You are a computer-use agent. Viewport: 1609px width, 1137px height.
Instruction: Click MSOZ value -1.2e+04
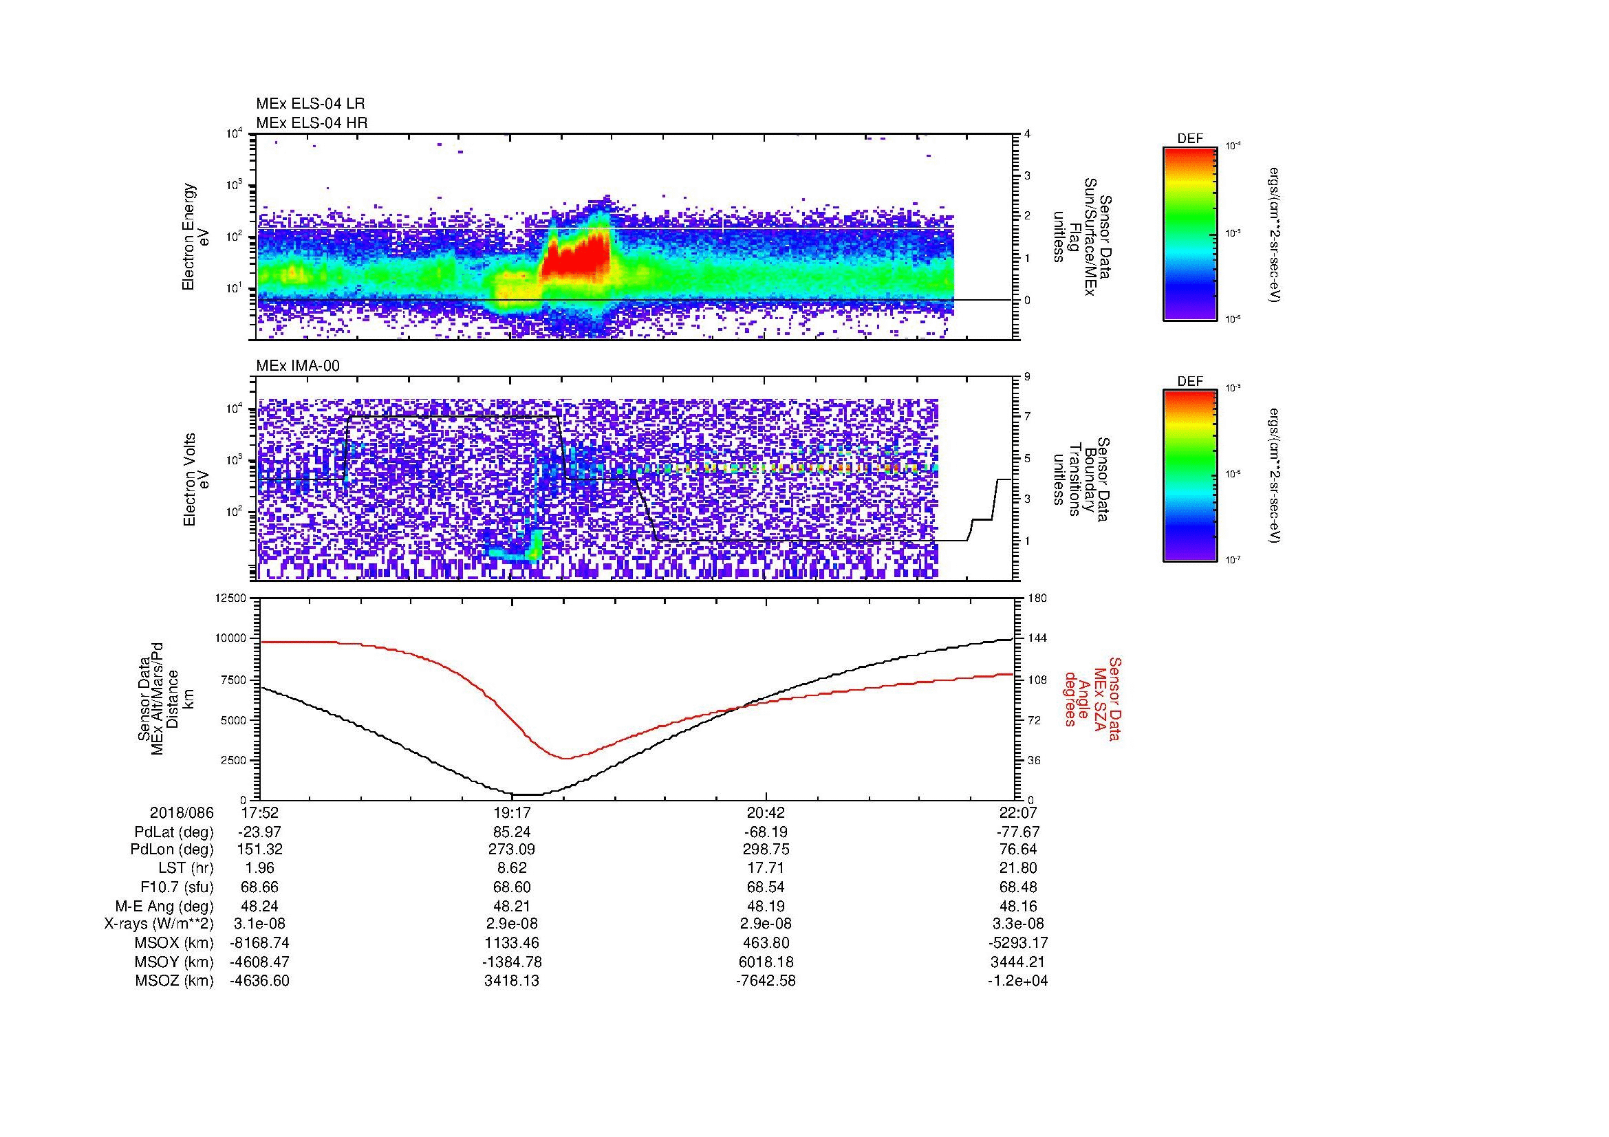click(x=1017, y=981)
